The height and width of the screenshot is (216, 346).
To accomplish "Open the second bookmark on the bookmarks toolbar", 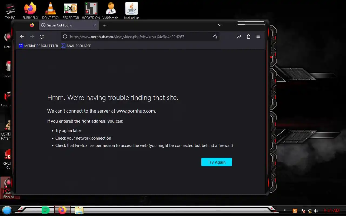I will 76,46.
